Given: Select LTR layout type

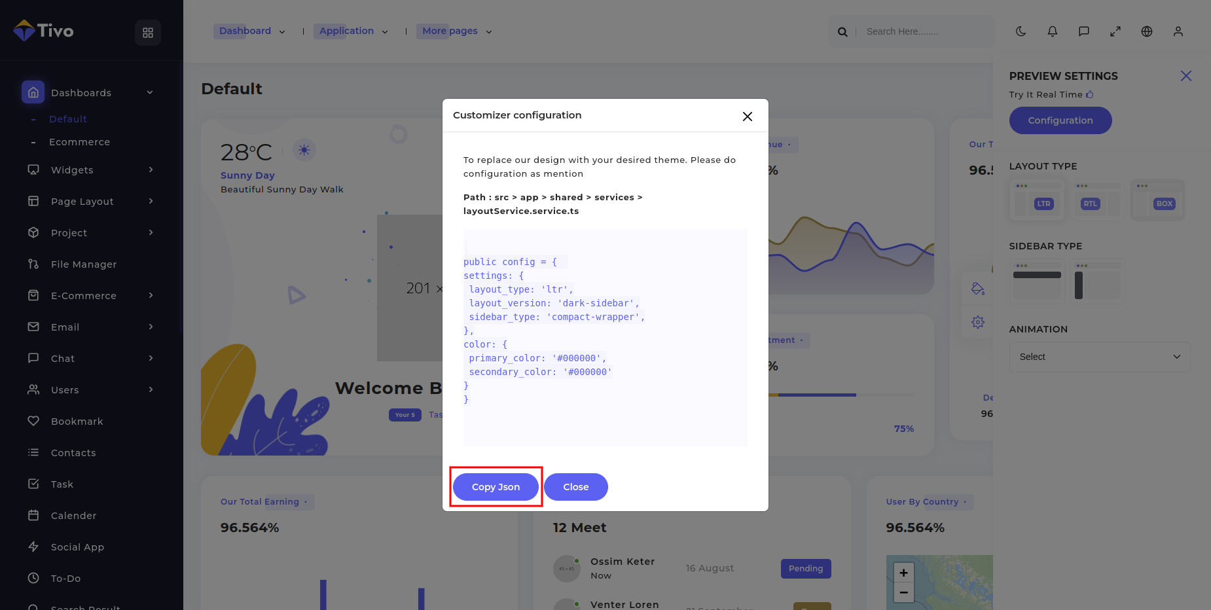Looking at the screenshot, I should pos(1037,200).
